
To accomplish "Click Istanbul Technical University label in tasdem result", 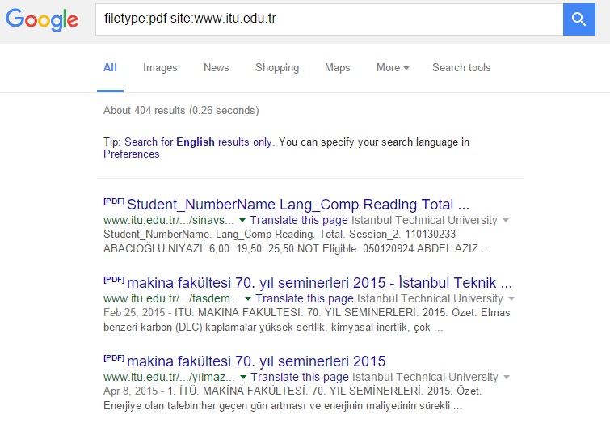I will [430, 298].
